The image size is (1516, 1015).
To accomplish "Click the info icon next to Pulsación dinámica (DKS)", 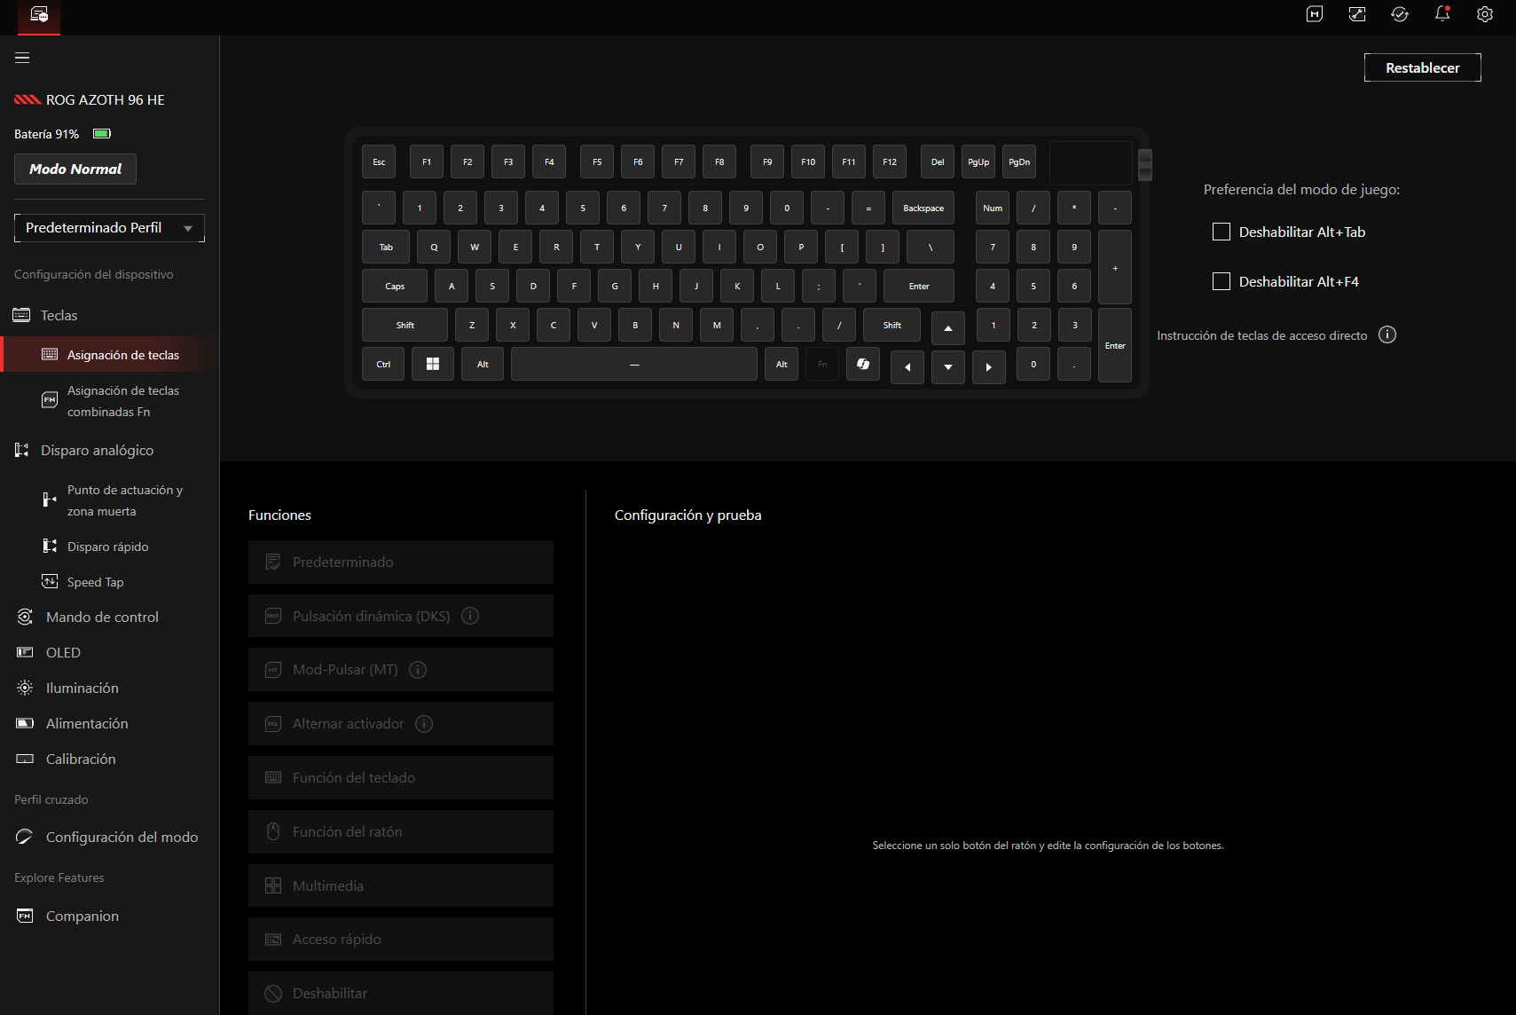I will (470, 616).
